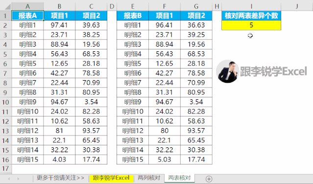Select row 13 header
The width and height of the screenshot is (313, 184).
(x=5, y=131)
